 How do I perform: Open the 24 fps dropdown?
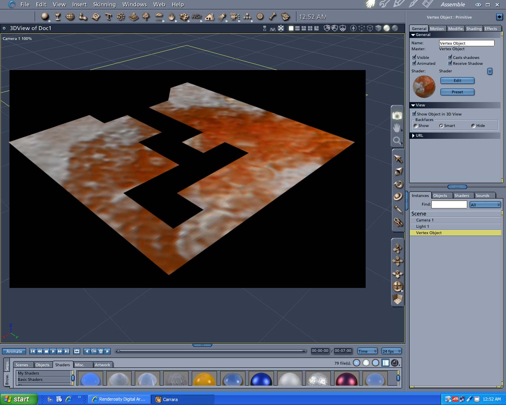391,351
